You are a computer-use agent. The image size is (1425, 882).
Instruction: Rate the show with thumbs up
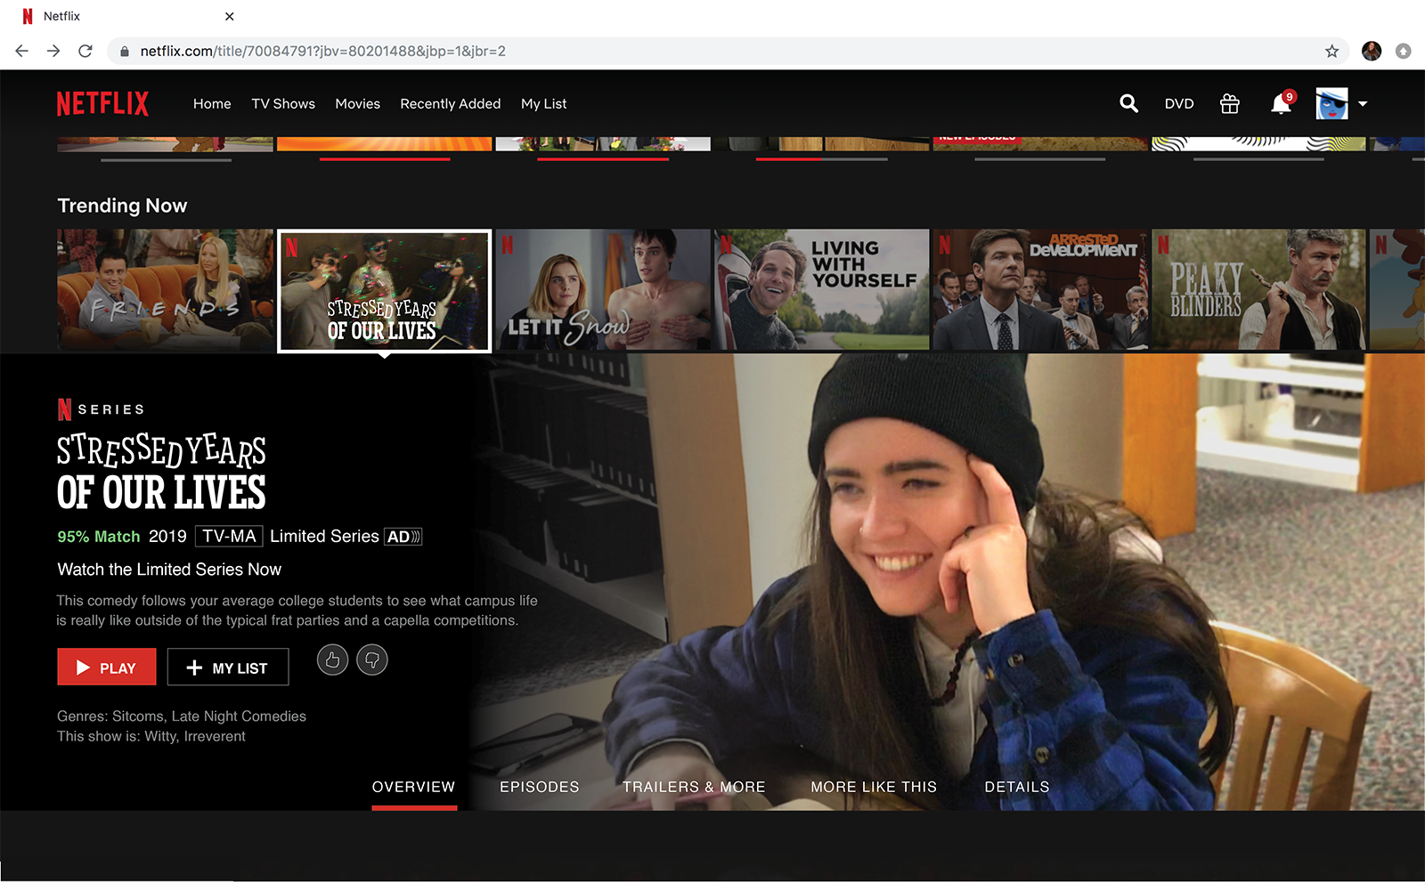pos(332,659)
